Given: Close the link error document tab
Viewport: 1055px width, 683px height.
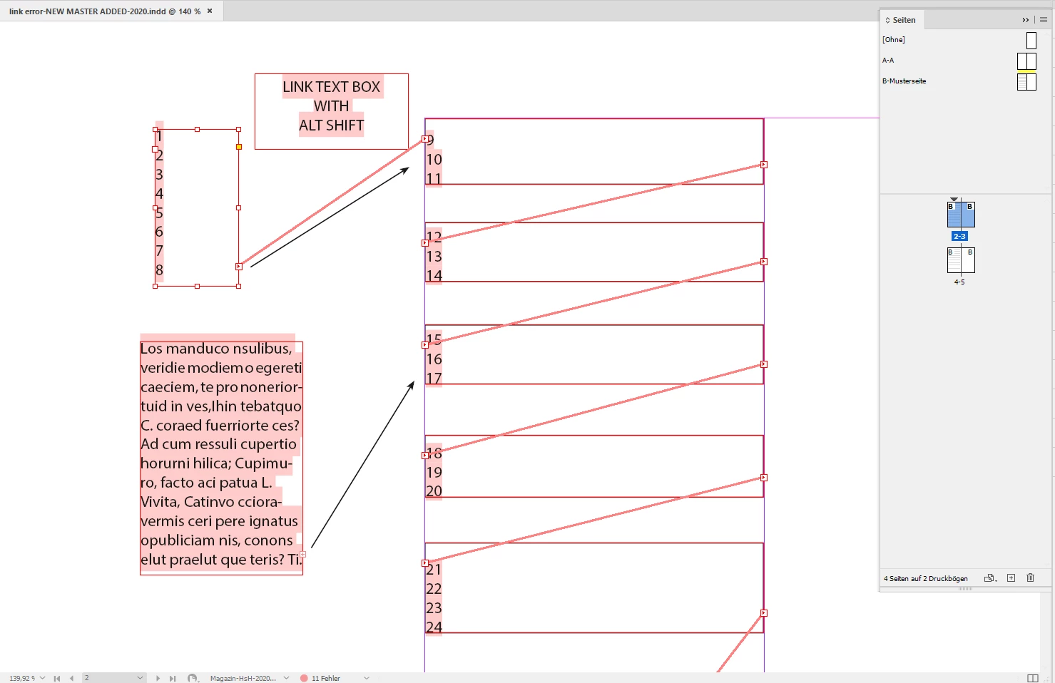Looking at the screenshot, I should click(210, 11).
